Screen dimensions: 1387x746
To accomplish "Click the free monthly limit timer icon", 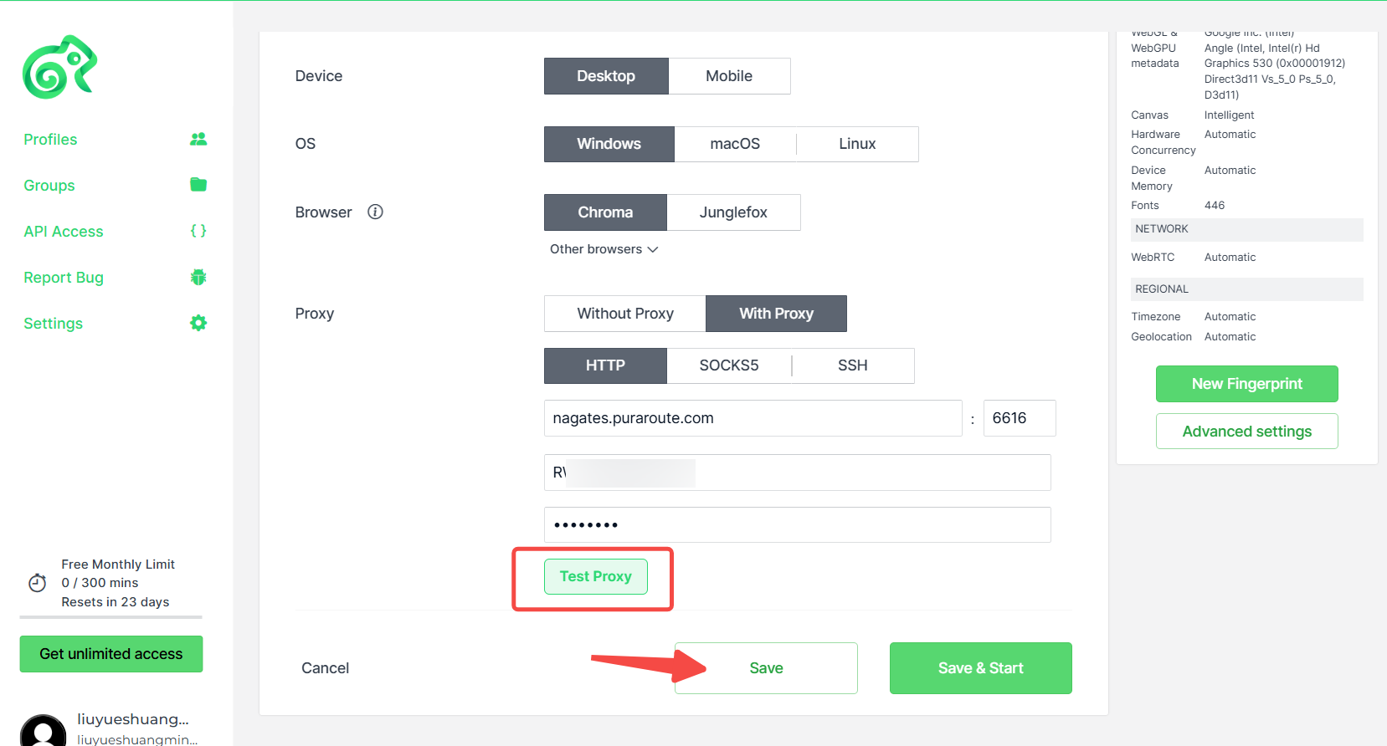I will pyautogui.click(x=38, y=583).
